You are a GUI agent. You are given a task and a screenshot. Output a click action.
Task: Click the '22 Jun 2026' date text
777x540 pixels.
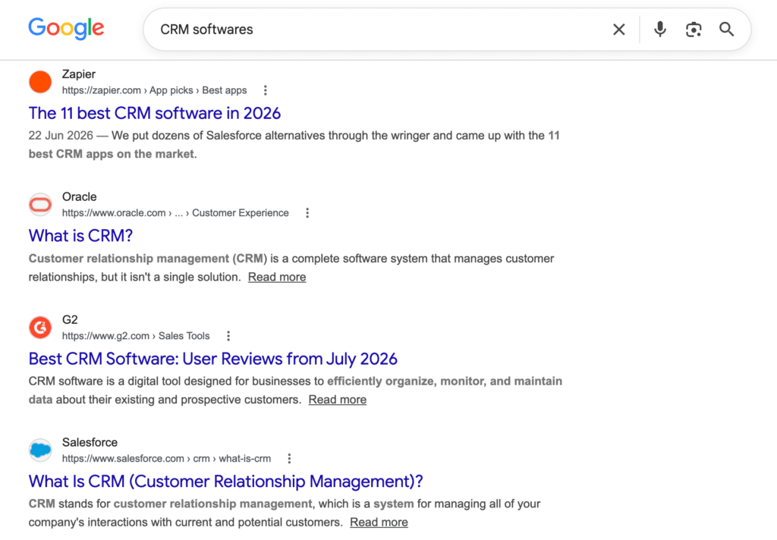click(x=61, y=136)
